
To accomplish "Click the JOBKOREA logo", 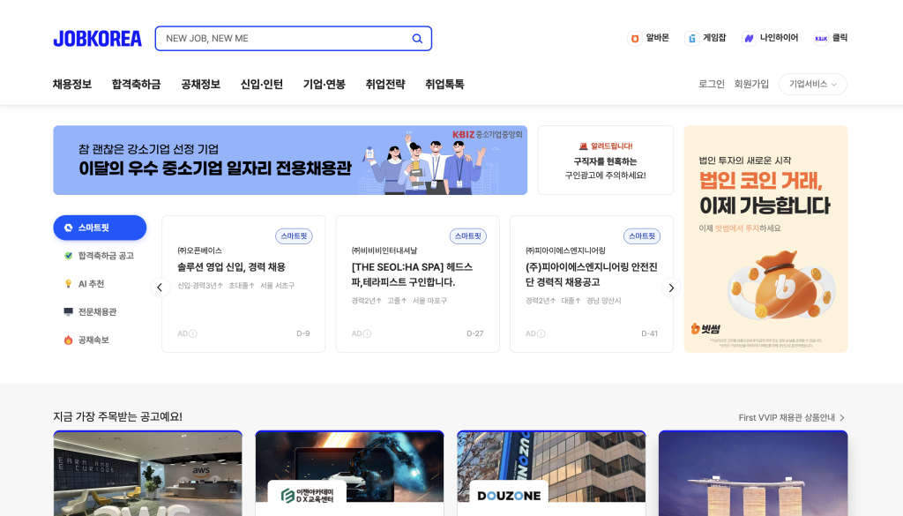I will (x=97, y=38).
